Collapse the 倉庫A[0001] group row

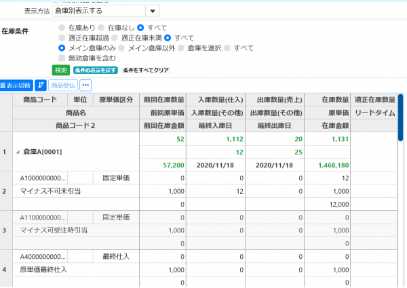[18, 152]
